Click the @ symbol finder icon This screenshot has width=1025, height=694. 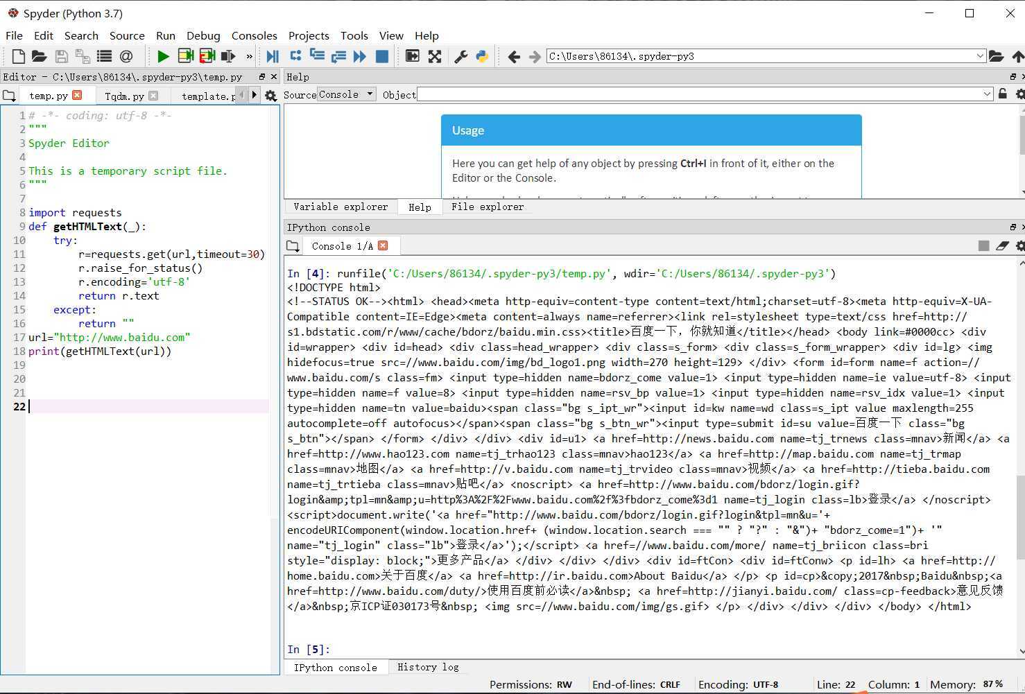tap(126, 56)
